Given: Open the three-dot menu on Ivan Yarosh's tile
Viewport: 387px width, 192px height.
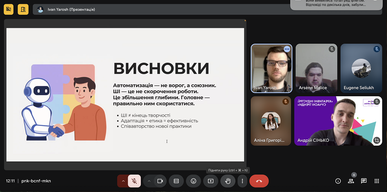Looking at the screenshot, I should (x=287, y=49).
